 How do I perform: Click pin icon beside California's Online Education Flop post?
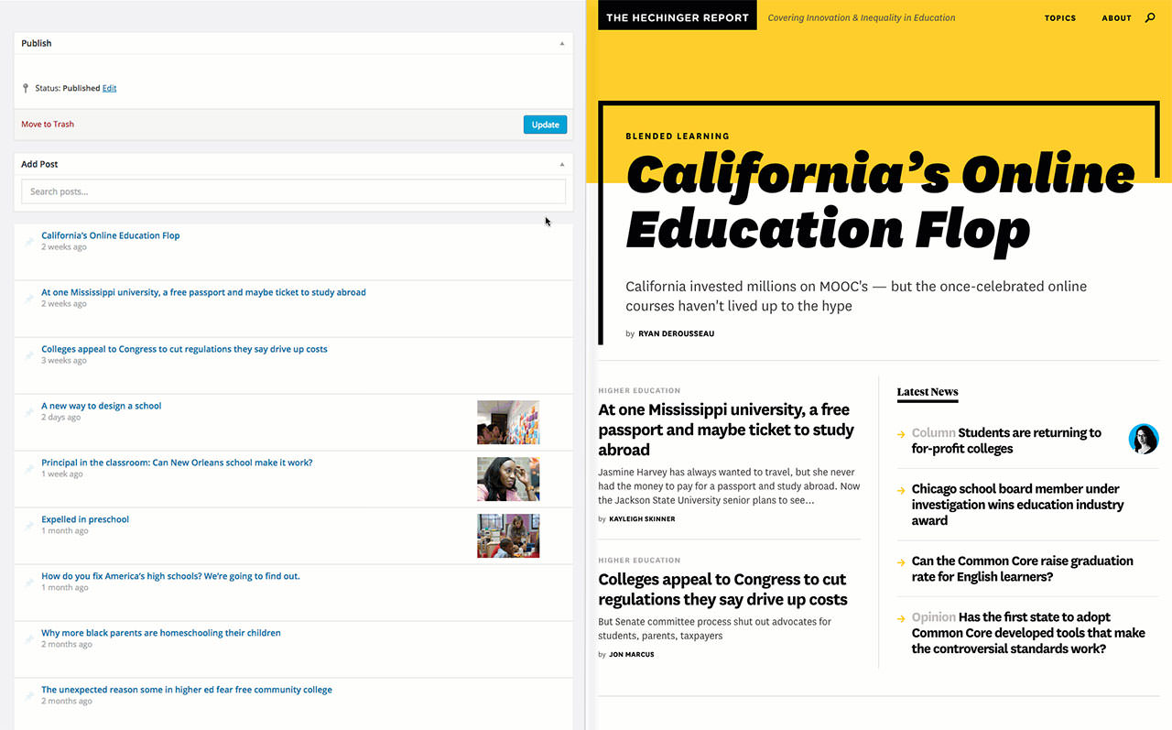coord(29,242)
